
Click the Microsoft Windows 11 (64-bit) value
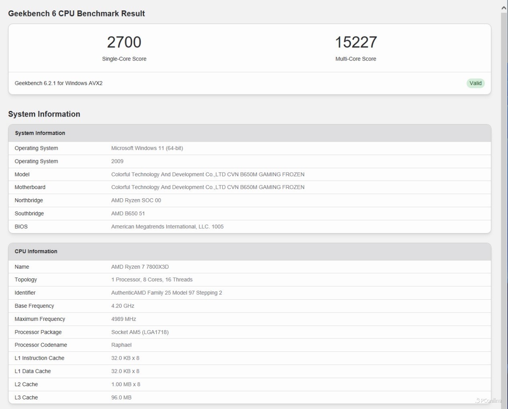coord(147,148)
